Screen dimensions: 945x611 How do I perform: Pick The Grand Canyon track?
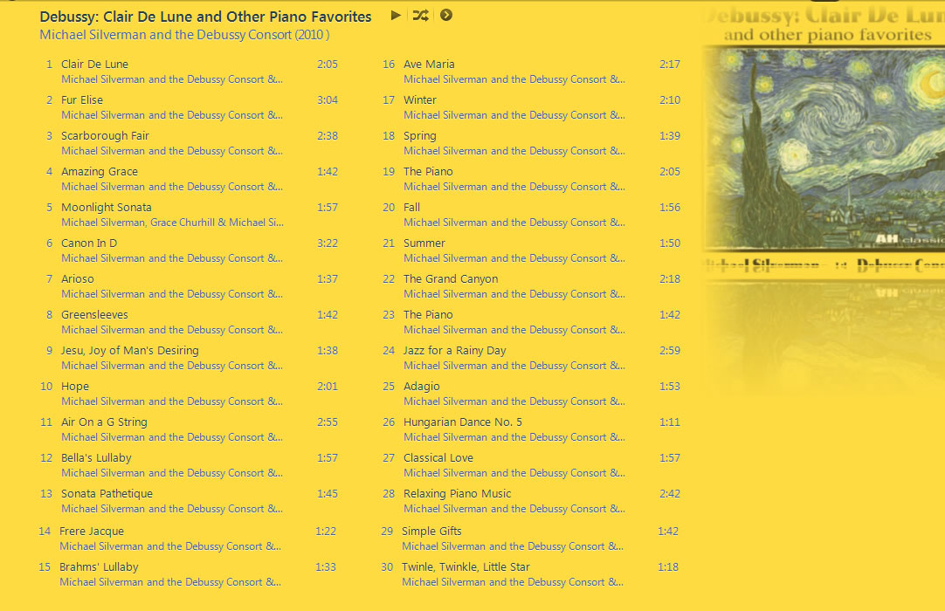tap(451, 279)
